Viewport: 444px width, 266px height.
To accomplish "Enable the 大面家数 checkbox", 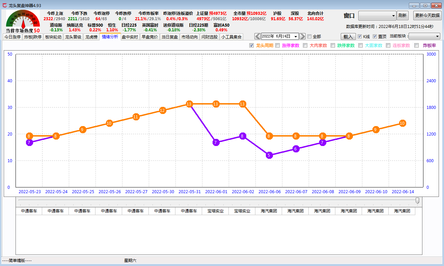I will [x=360, y=46].
